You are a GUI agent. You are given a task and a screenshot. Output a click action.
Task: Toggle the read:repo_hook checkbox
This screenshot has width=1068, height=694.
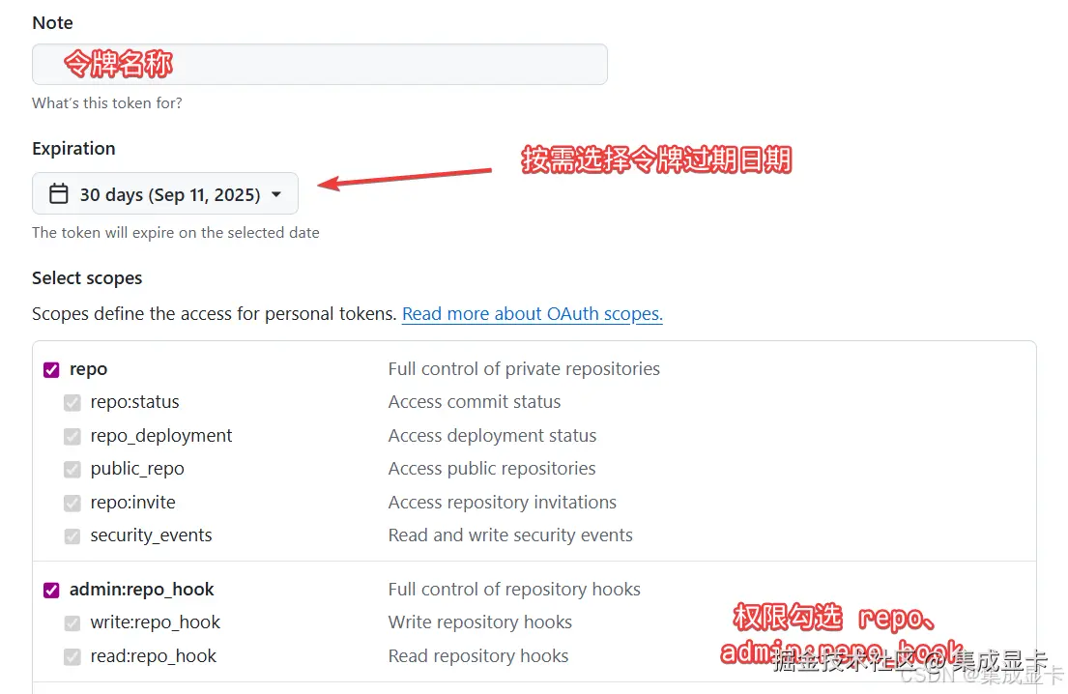[72, 656]
